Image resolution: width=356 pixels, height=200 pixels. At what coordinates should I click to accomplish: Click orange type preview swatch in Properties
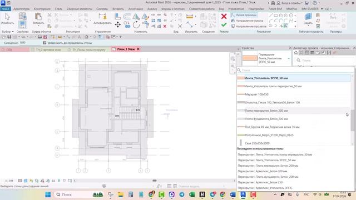point(250,58)
